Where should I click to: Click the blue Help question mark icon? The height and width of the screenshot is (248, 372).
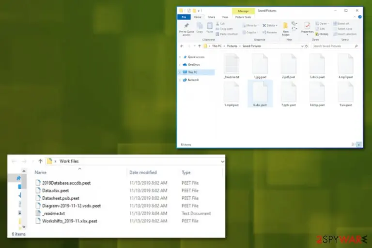360,17
